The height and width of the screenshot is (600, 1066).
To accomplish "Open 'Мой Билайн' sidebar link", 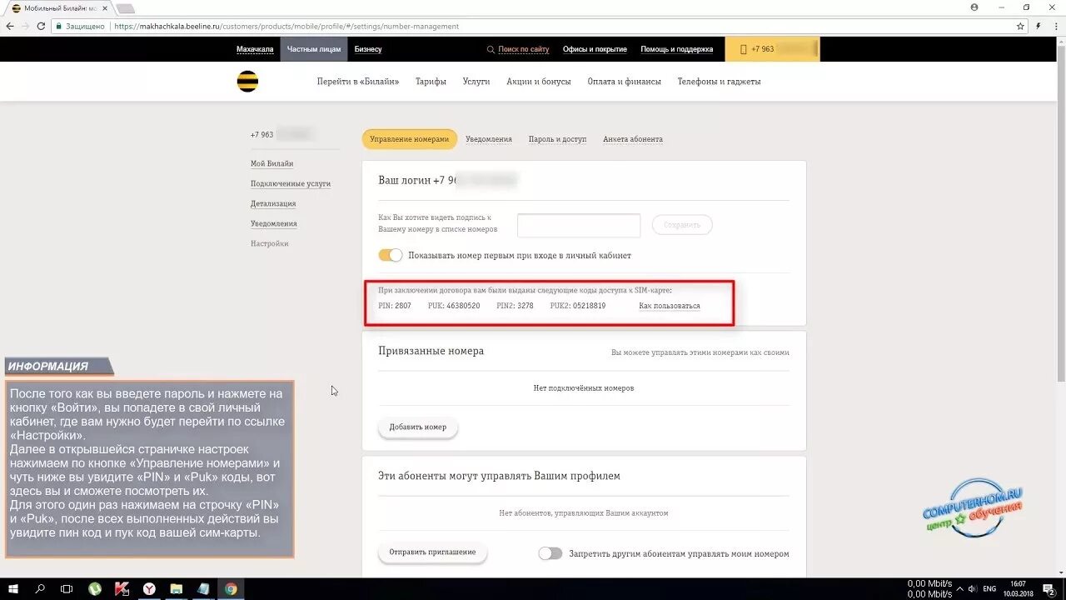I will coord(272,164).
